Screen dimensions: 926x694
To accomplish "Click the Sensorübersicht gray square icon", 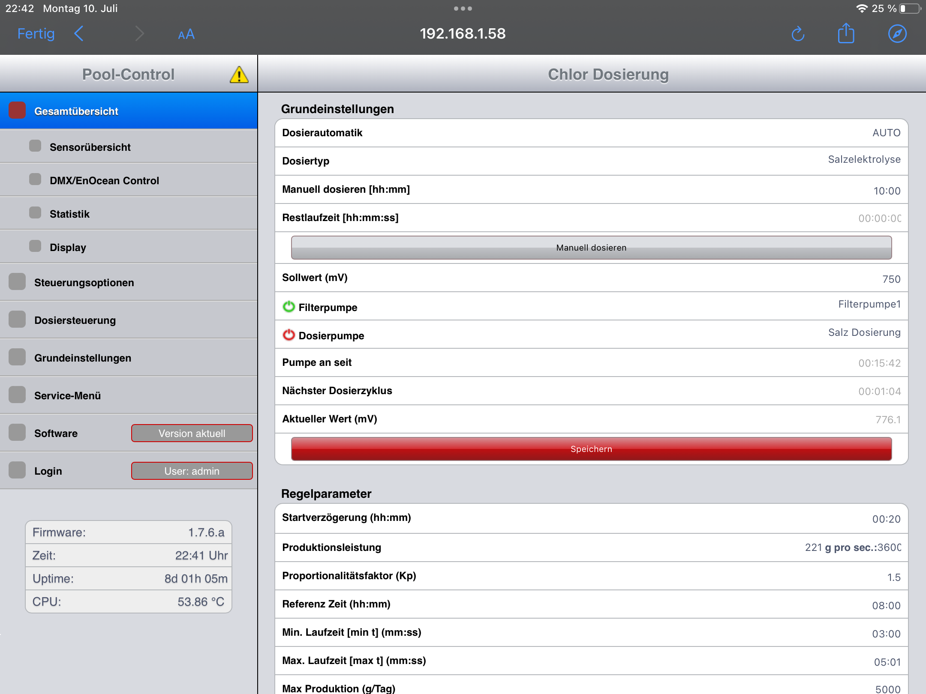I will pos(35,146).
